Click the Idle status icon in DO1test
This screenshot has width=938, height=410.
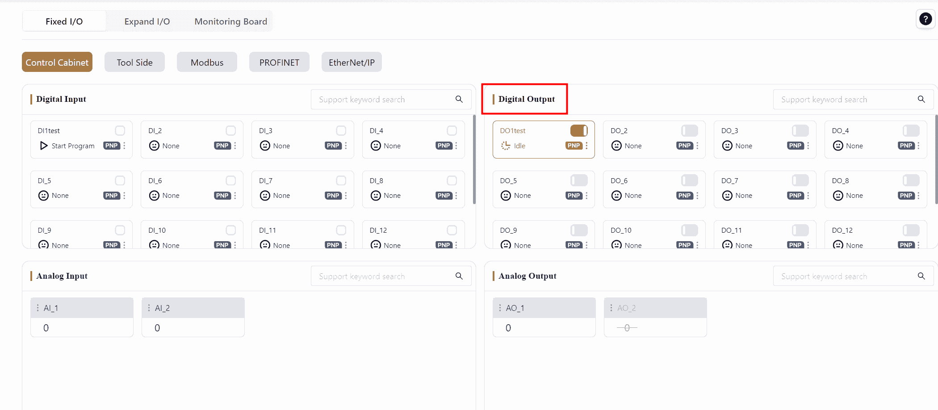pos(505,146)
